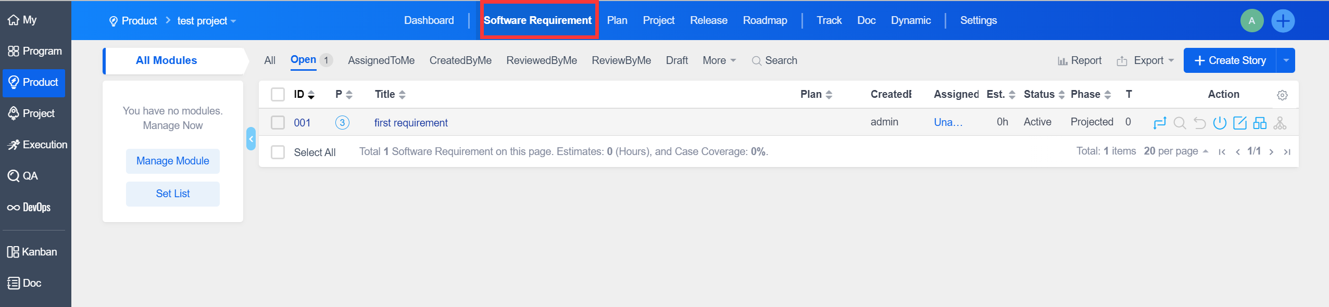Open DevOps from the left sidebar
The image size is (1329, 307).
pyautogui.click(x=29, y=207)
